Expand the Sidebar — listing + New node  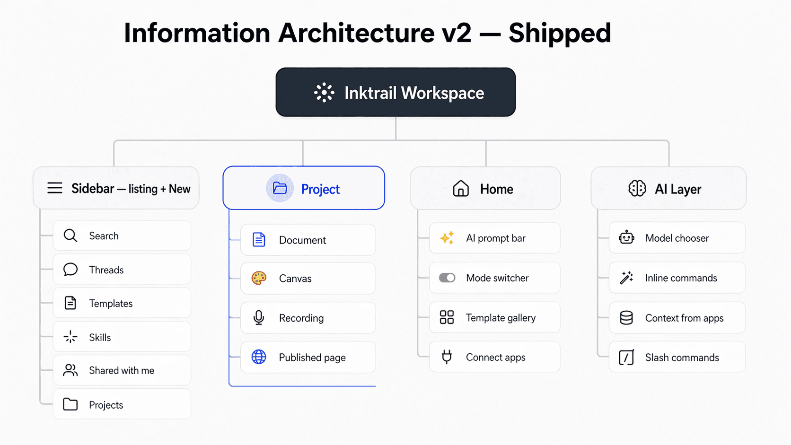pyautogui.click(x=116, y=188)
